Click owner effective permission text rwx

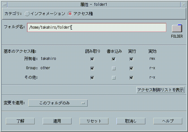pos(152,59)
